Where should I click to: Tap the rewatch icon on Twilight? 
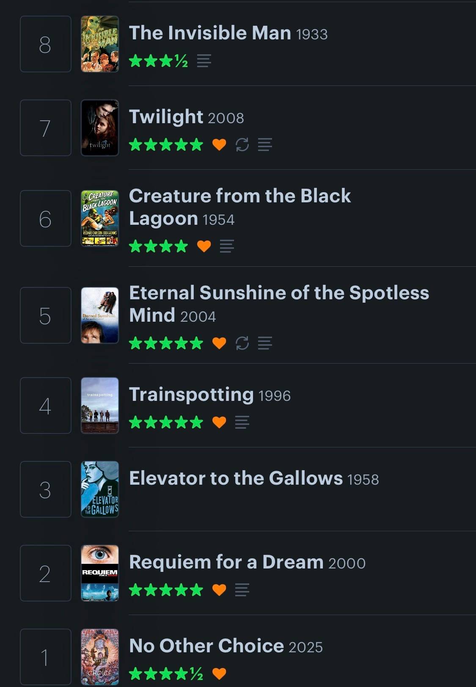click(x=242, y=145)
